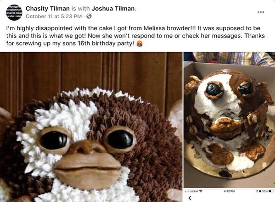The height and width of the screenshot is (202, 275).
Task: Click the location arrow icon in status bar
Action: click(x=257, y=191)
